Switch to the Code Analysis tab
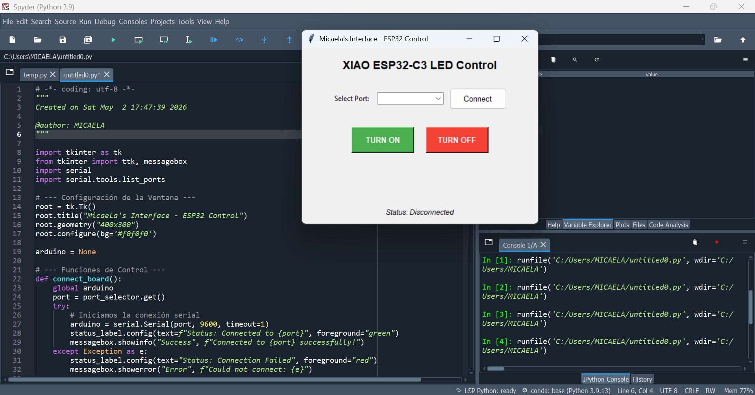The height and width of the screenshot is (395, 755). (669, 225)
